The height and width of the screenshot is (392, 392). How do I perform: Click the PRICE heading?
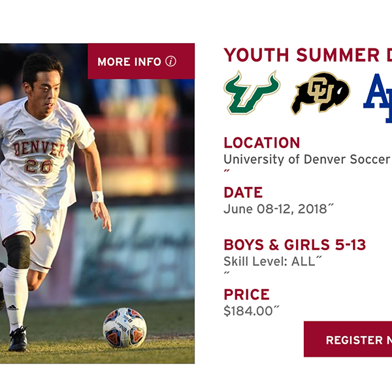[246, 295]
